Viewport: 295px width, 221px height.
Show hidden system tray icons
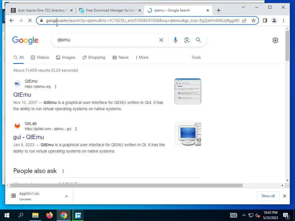[x=244, y=215]
